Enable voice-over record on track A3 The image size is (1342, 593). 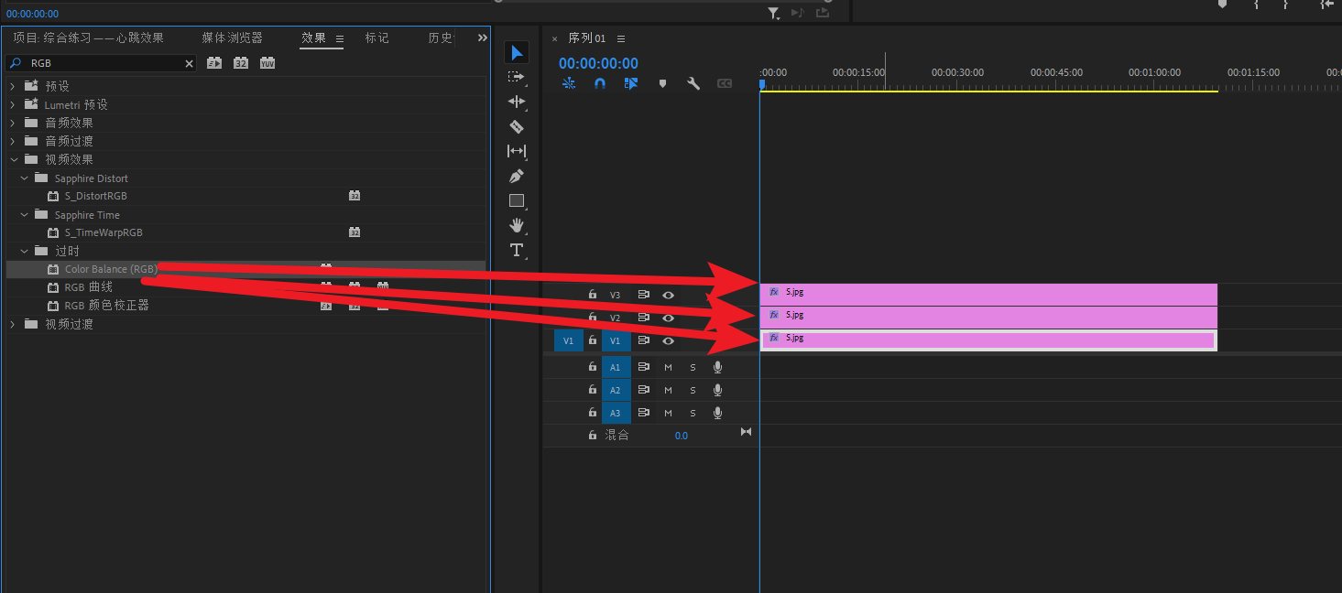point(718,413)
